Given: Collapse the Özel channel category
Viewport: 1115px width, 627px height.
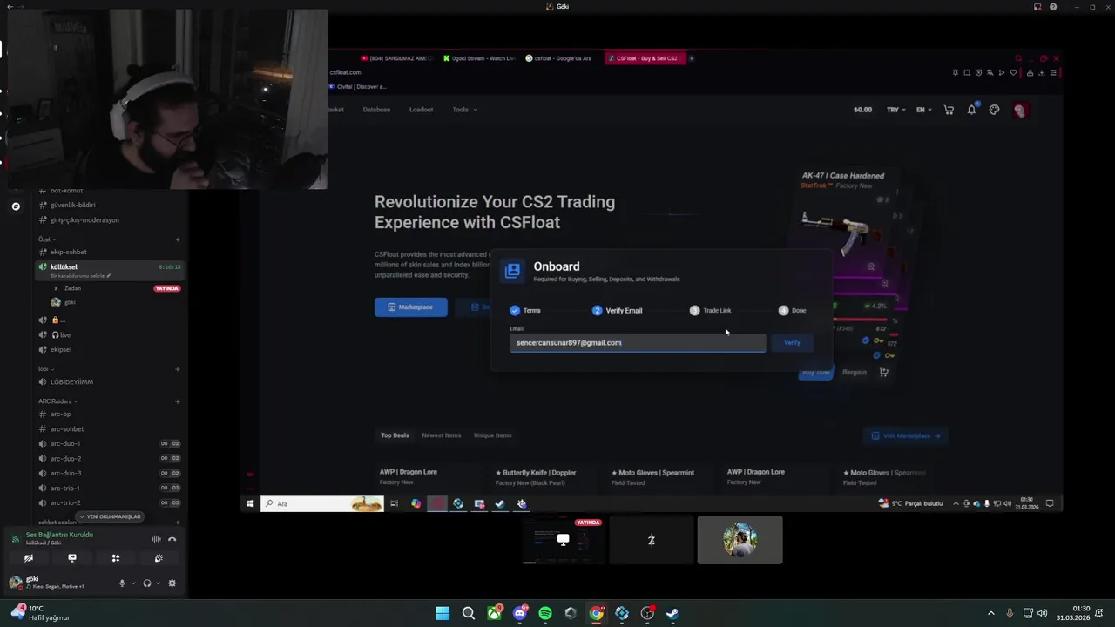Looking at the screenshot, I should pyautogui.click(x=46, y=239).
